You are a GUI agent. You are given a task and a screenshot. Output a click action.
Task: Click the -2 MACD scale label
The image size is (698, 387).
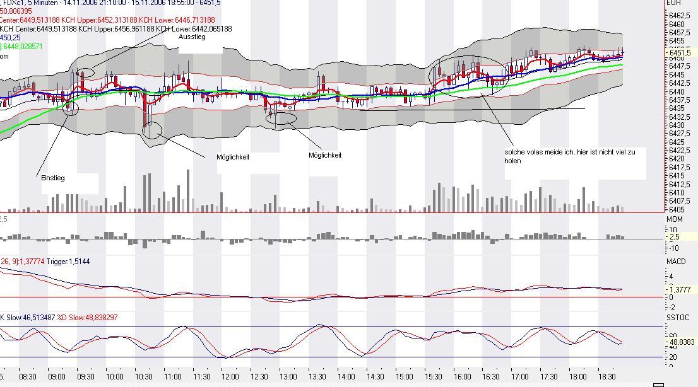673,308
